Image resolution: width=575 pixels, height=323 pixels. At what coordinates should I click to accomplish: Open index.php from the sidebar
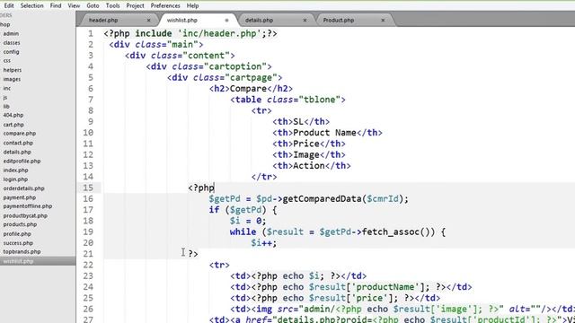(16, 170)
